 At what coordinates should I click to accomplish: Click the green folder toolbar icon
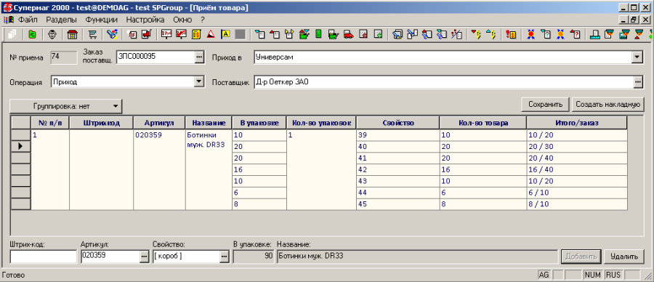32,34
